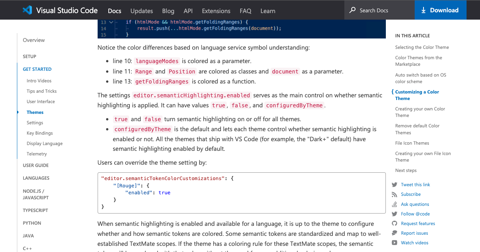Open the Updates page in top navigation
Image resolution: width=480 pixels, height=252 pixels.
tap(142, 11)
